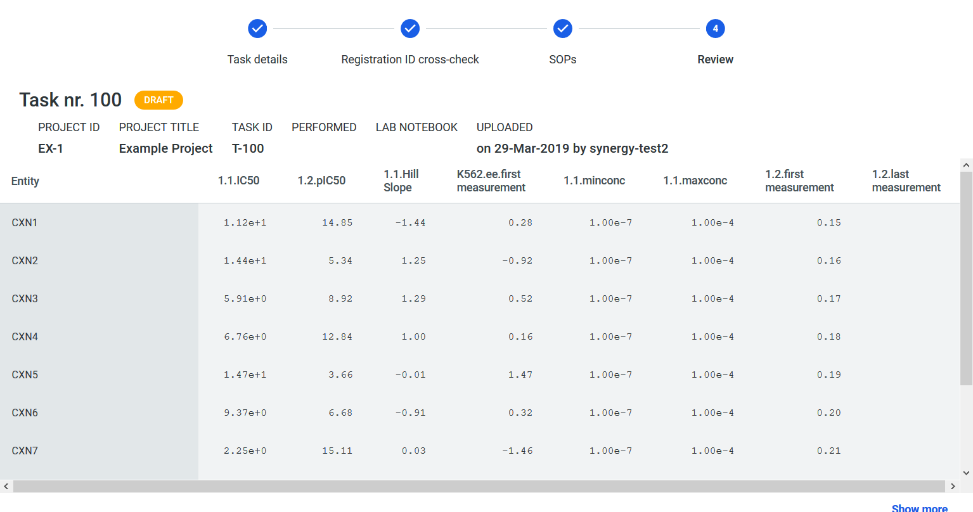Click IC50 value 1.44e+1
The width and height of the screenshot is (973, 512).
click(x=245, y=260)
